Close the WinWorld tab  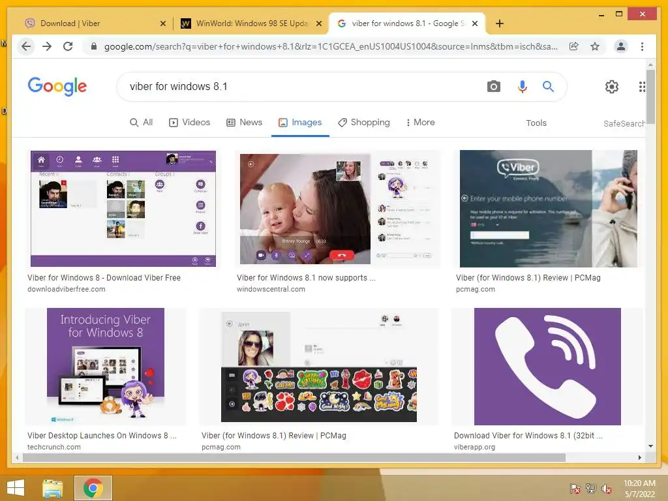318,23
